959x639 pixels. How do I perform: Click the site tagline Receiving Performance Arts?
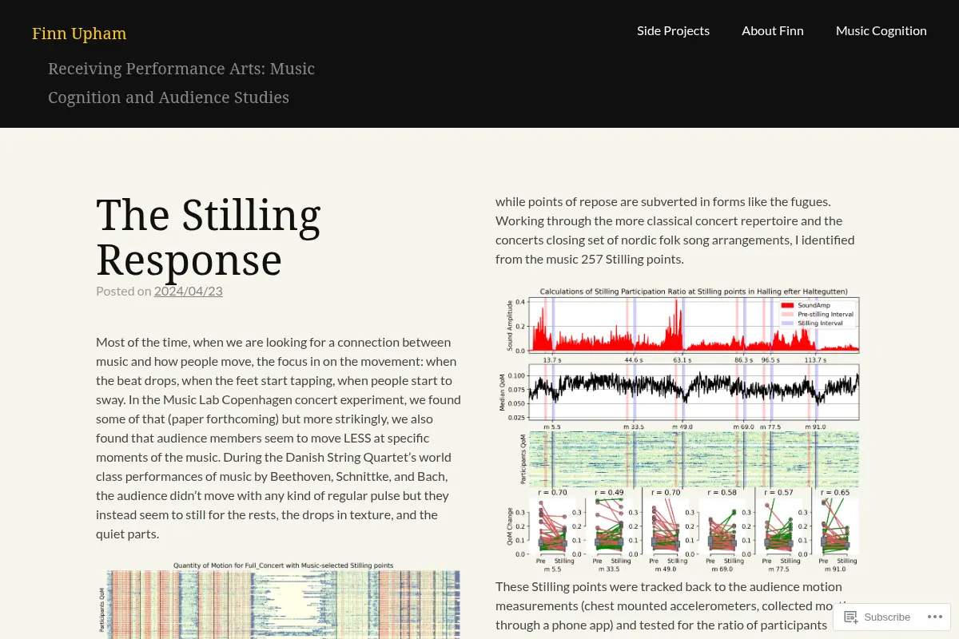(x=181, y=83)
